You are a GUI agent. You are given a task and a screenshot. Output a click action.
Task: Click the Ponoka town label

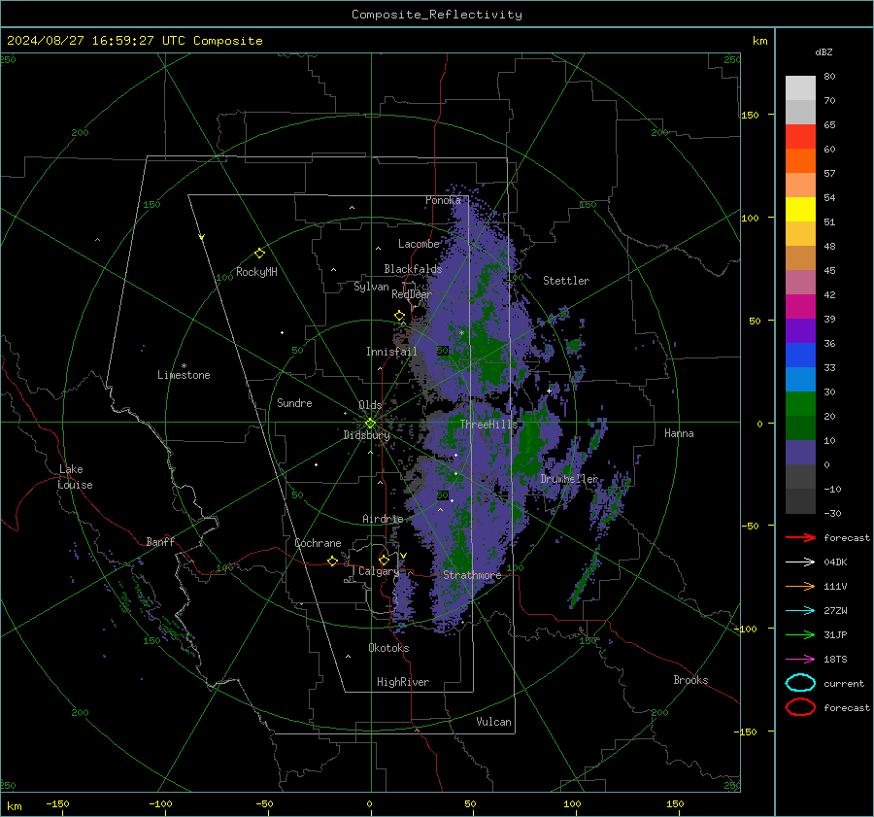[443, 200]
